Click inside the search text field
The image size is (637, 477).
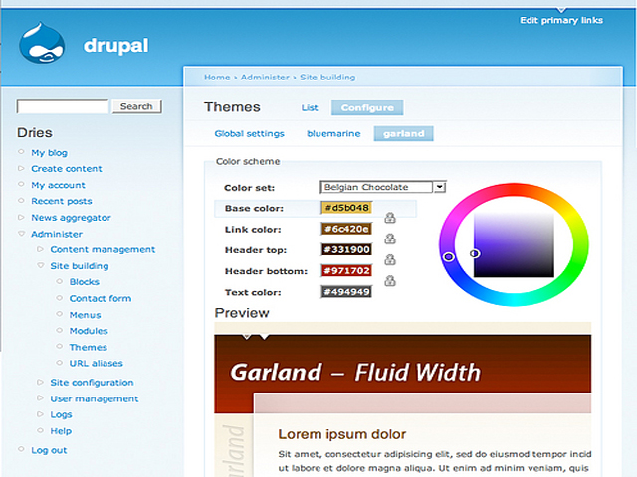click(x=63, y=106)
